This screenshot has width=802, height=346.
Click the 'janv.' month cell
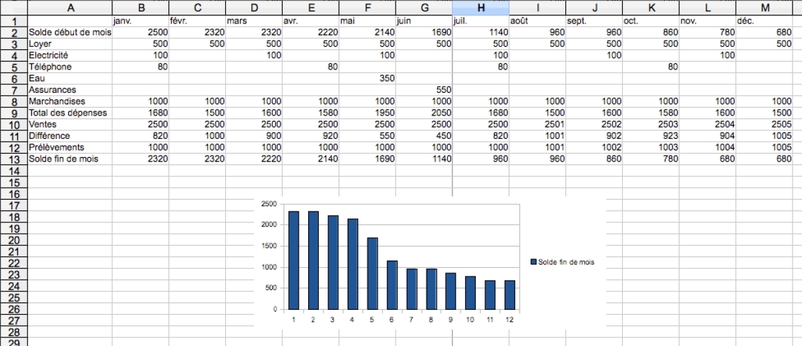point(140,21)
